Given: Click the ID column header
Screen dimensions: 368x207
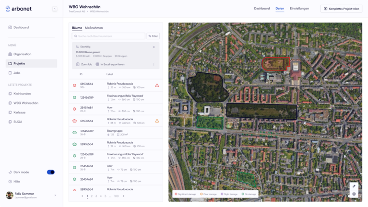Looking at the screenshot, I should pyautogui.click(x=81, y=74).
